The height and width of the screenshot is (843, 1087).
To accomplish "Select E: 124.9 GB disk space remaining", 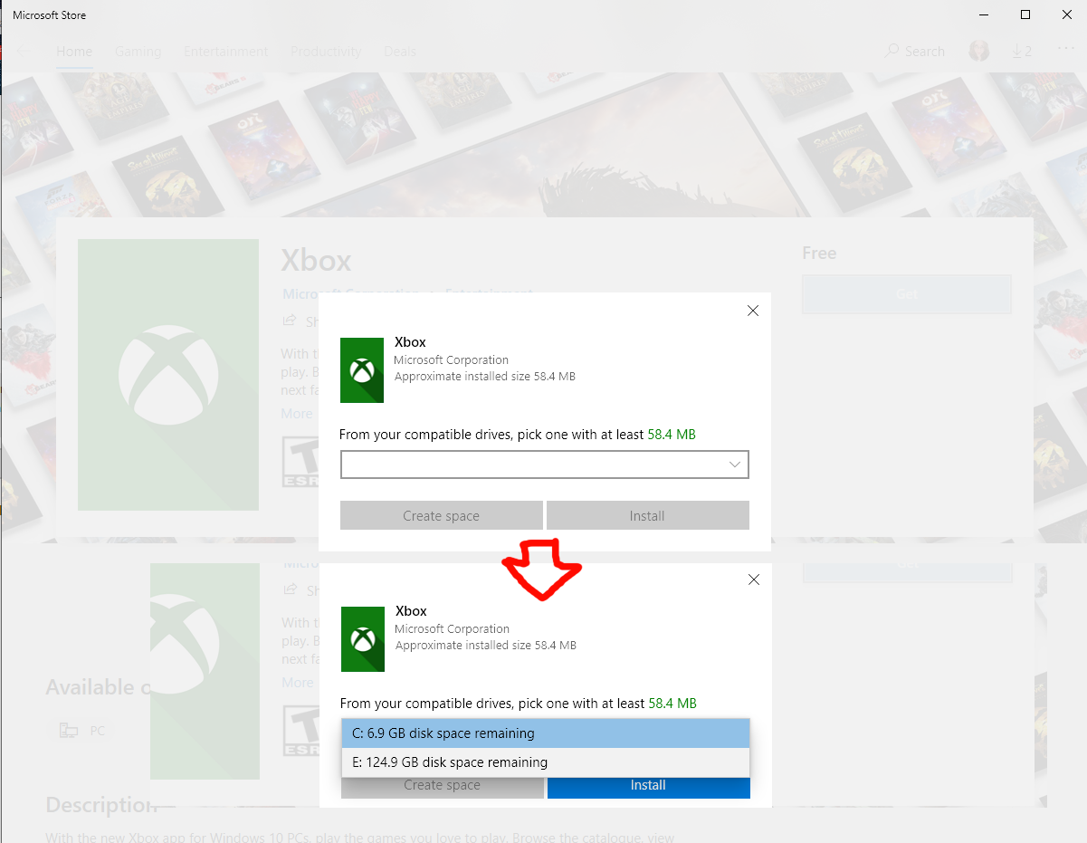I will [546, 762].
